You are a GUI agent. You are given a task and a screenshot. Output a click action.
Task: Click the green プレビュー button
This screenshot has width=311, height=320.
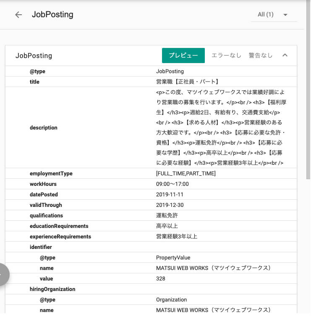(x=183, y=56)
